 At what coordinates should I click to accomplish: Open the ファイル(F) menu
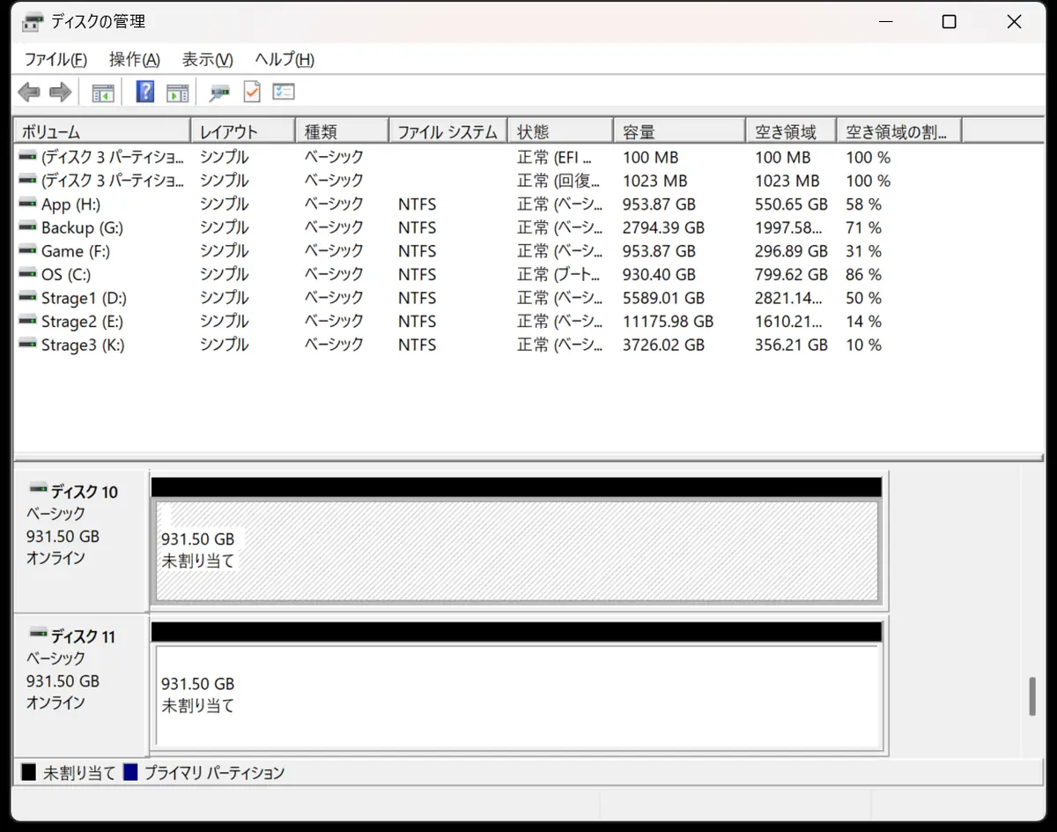tap(55, 60)
